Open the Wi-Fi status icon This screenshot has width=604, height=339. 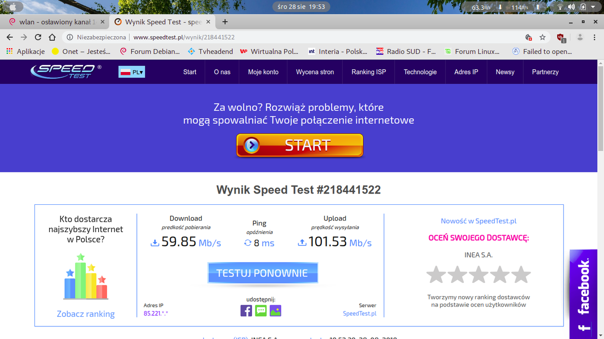tap(560, 7)
